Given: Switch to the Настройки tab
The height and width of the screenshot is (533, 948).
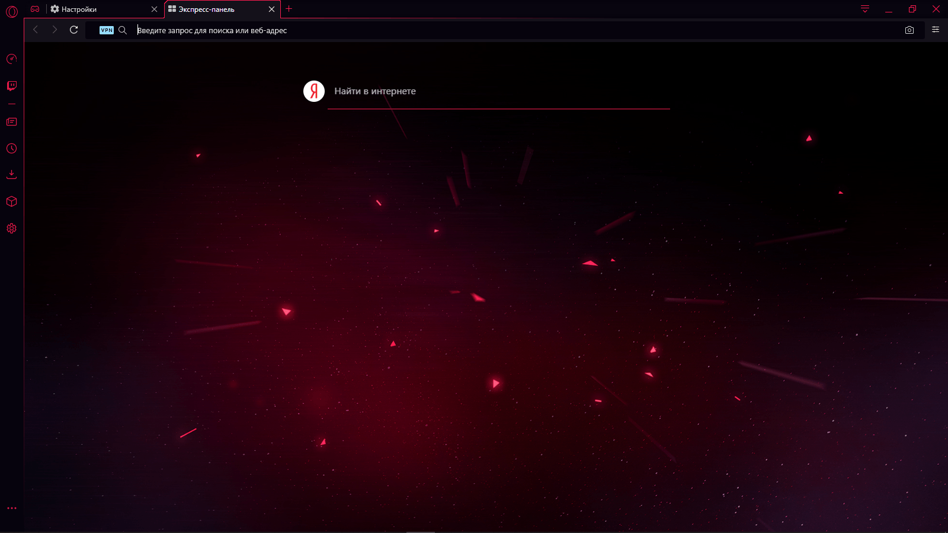Looking at the screenshot, I should point(104,9).
